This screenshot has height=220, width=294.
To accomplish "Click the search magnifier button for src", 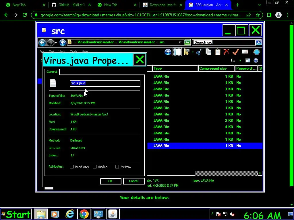I will click(x=259, y=42).
